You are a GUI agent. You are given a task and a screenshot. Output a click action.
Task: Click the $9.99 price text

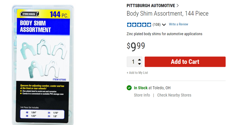[x=136, y=46]
